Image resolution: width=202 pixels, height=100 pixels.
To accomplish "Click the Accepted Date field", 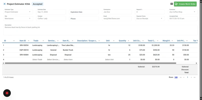I will (183, 19).
